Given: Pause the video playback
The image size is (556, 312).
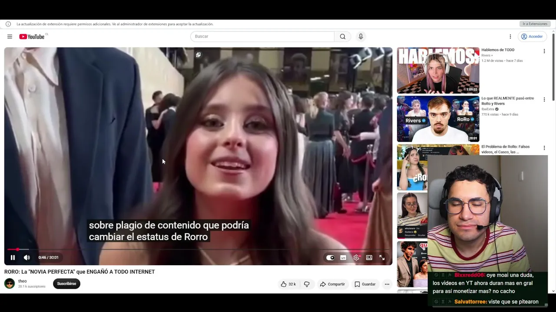Looking at the screenshot, I should [x=13, y=257].
